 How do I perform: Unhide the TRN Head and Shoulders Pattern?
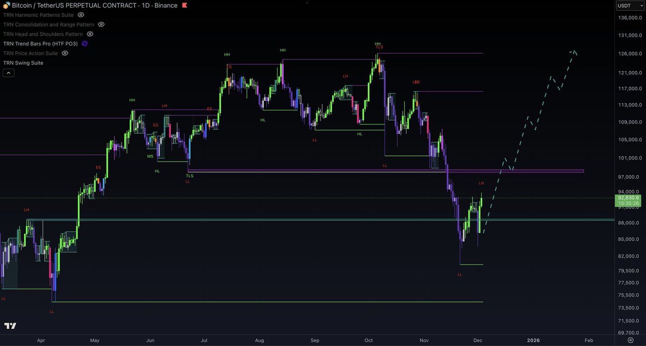90,34
